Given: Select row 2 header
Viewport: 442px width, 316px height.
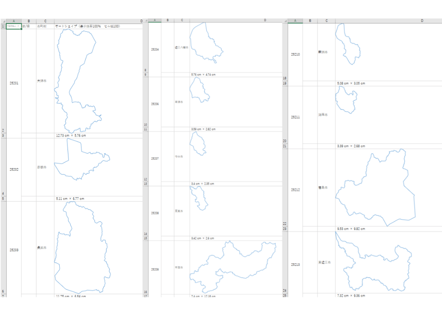Looking at the screenshot, I should (x=3, y=81).
